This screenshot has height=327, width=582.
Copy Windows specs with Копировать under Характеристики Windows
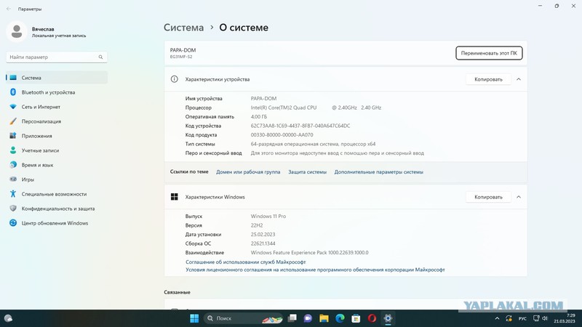(488, 197)
